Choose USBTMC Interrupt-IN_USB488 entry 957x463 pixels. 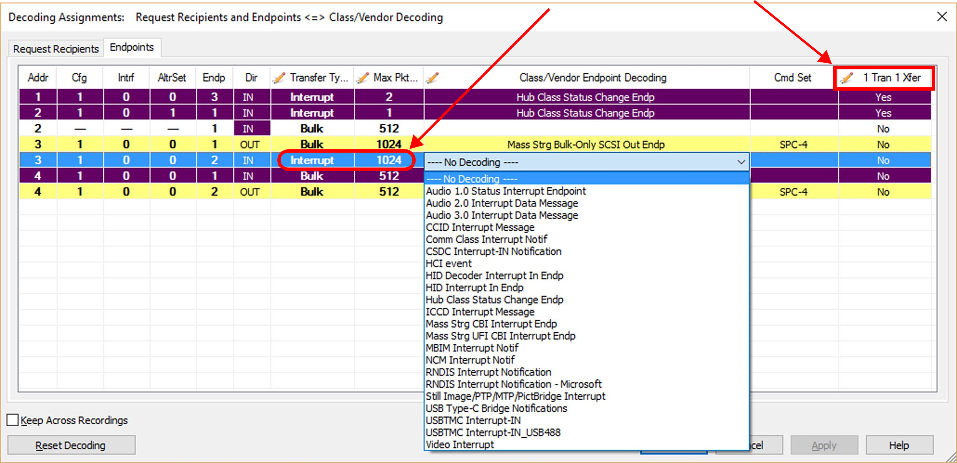point(493,433)
